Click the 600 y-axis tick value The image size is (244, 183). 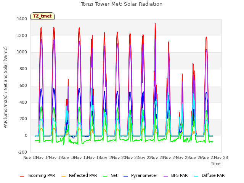coord(23,85)
